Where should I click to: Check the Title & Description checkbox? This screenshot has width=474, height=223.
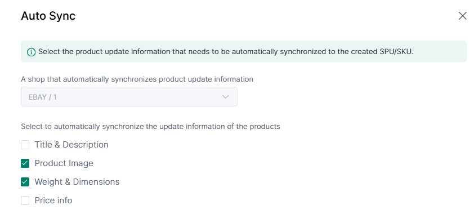click(x=25, y=145)
